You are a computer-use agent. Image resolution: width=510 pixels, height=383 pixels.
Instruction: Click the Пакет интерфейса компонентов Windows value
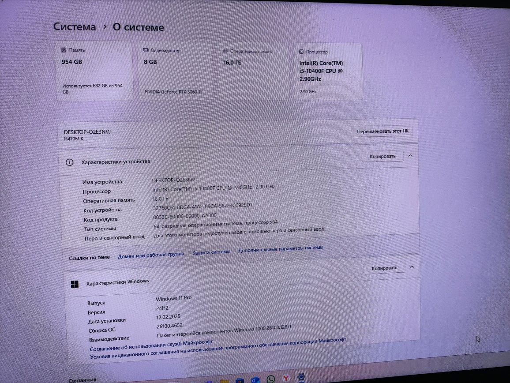(224, 331)
